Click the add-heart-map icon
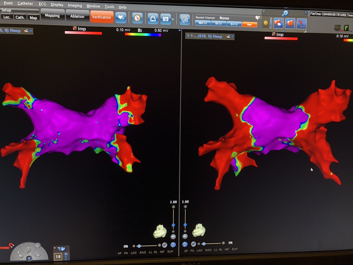The image size is (353, 265). tap(121, 17)
